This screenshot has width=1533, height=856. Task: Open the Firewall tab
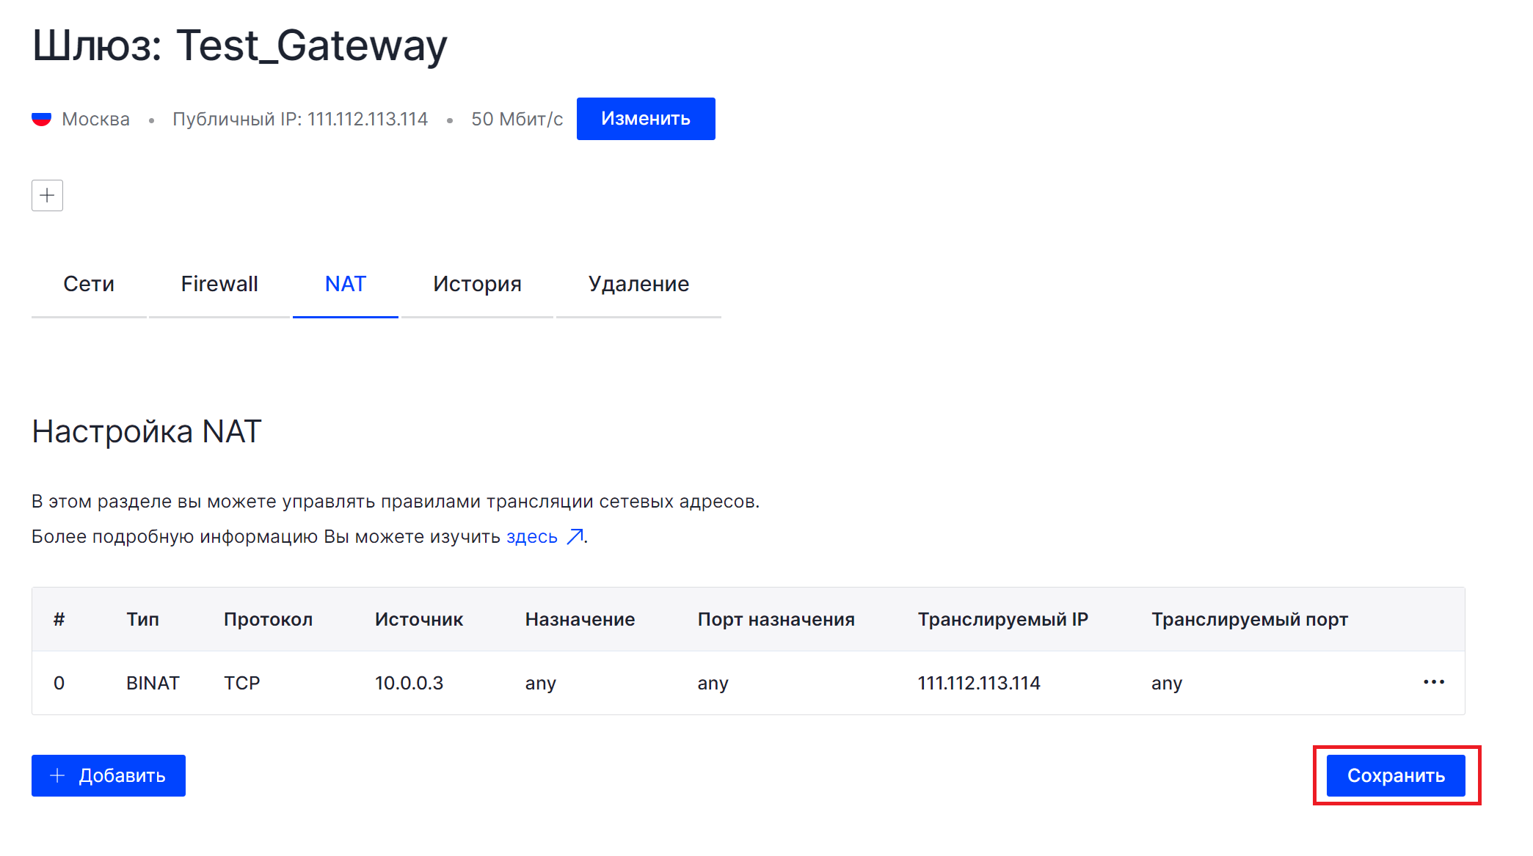pyautogui.click(x=219, y=284)
